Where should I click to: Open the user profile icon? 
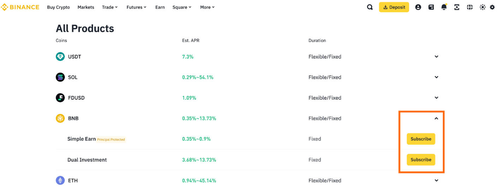click(418, 7)
